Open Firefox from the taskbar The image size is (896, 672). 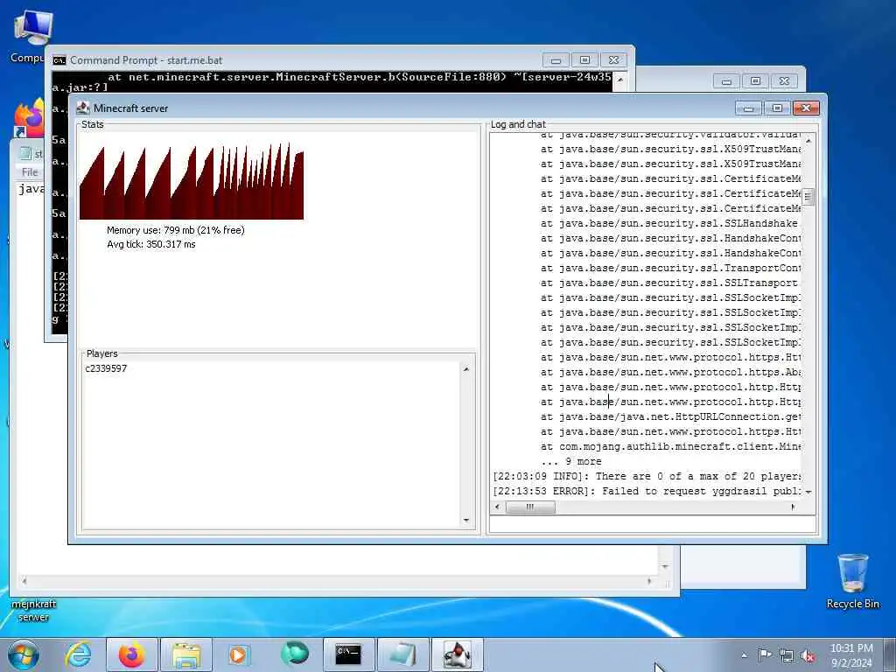point(132,654)
